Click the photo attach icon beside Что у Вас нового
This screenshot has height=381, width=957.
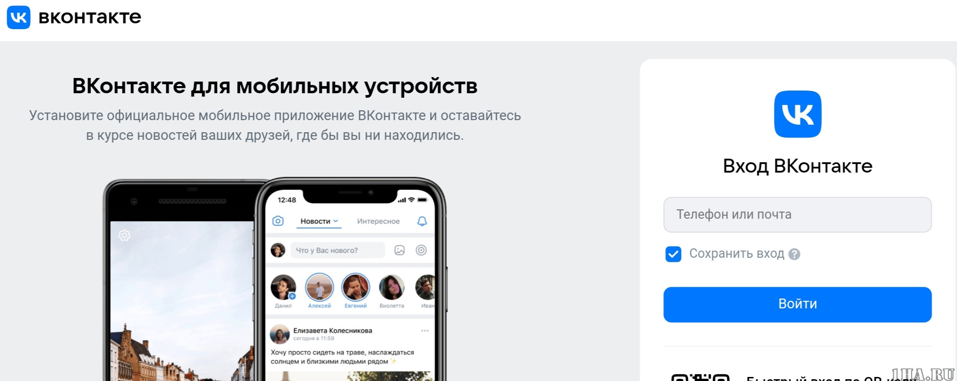point(400,250)
